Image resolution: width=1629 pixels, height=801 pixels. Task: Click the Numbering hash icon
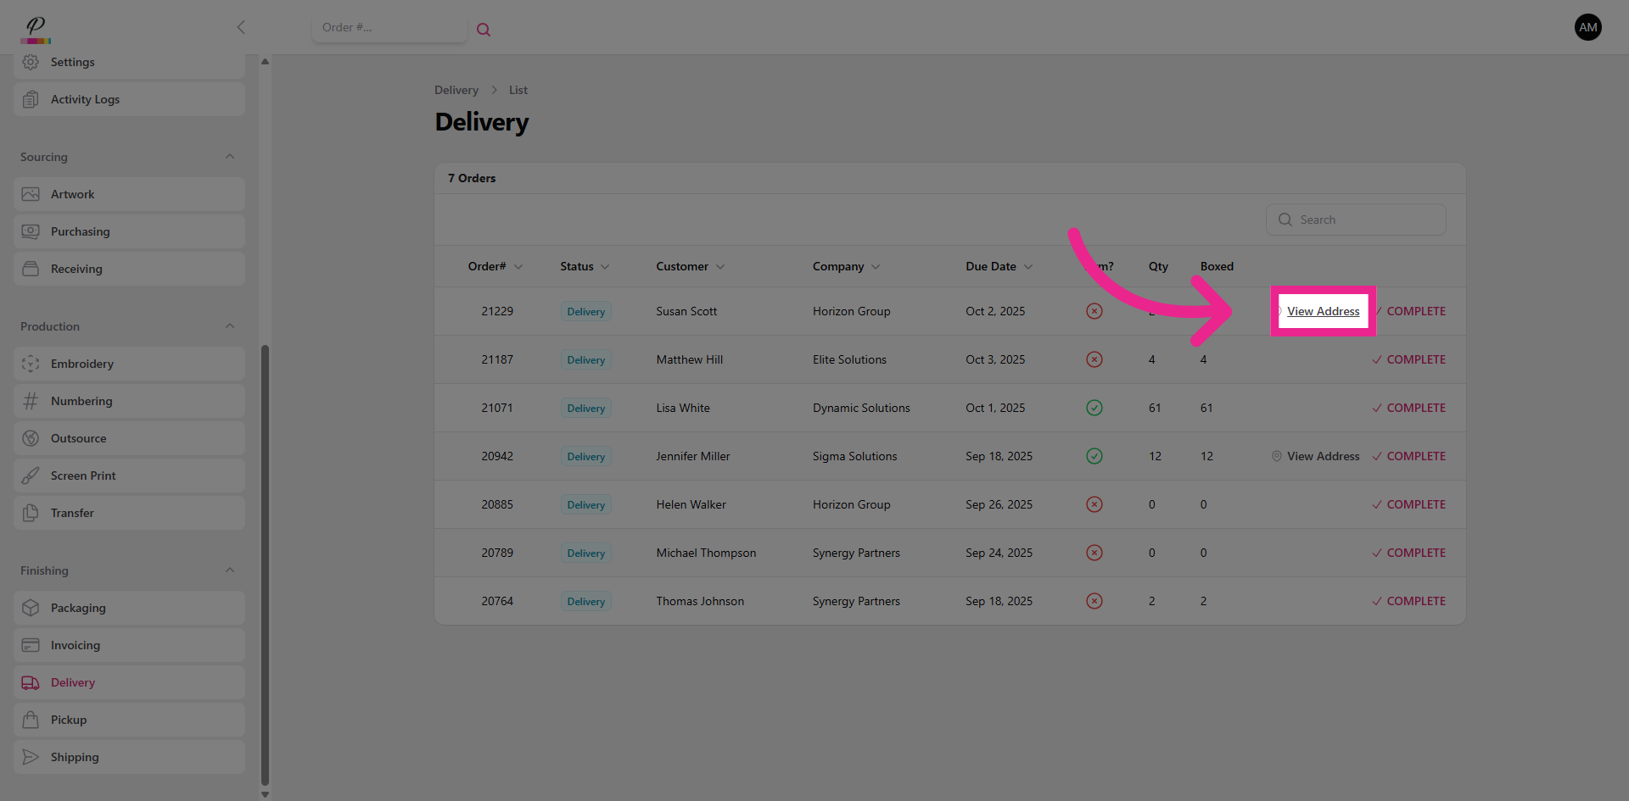coord(31,401)
